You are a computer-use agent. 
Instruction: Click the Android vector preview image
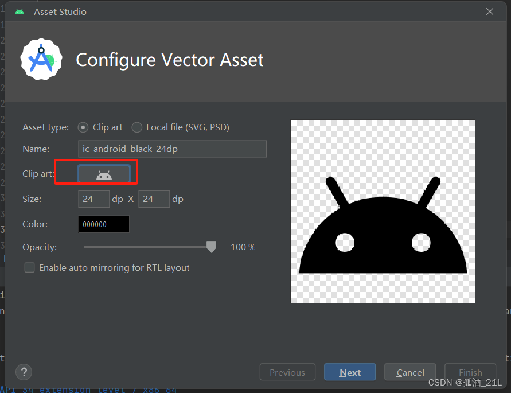tap(383, 212)
